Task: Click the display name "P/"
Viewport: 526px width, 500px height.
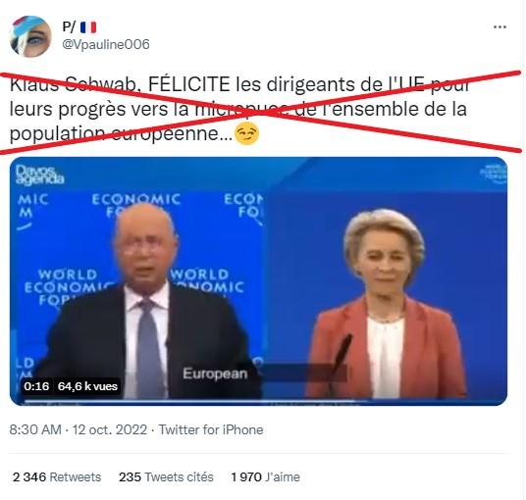Action: (69, 26)
